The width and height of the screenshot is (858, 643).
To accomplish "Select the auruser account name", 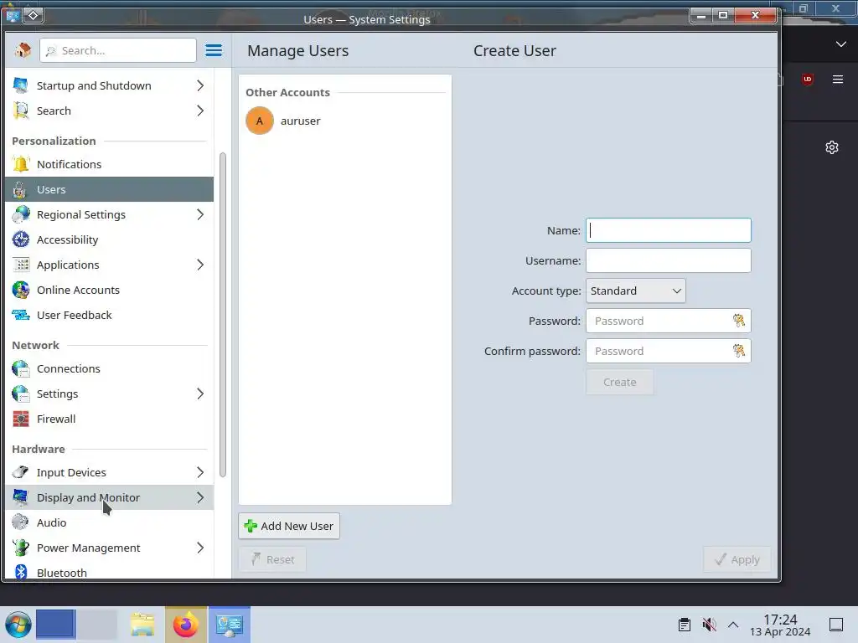I will point(301,121).
